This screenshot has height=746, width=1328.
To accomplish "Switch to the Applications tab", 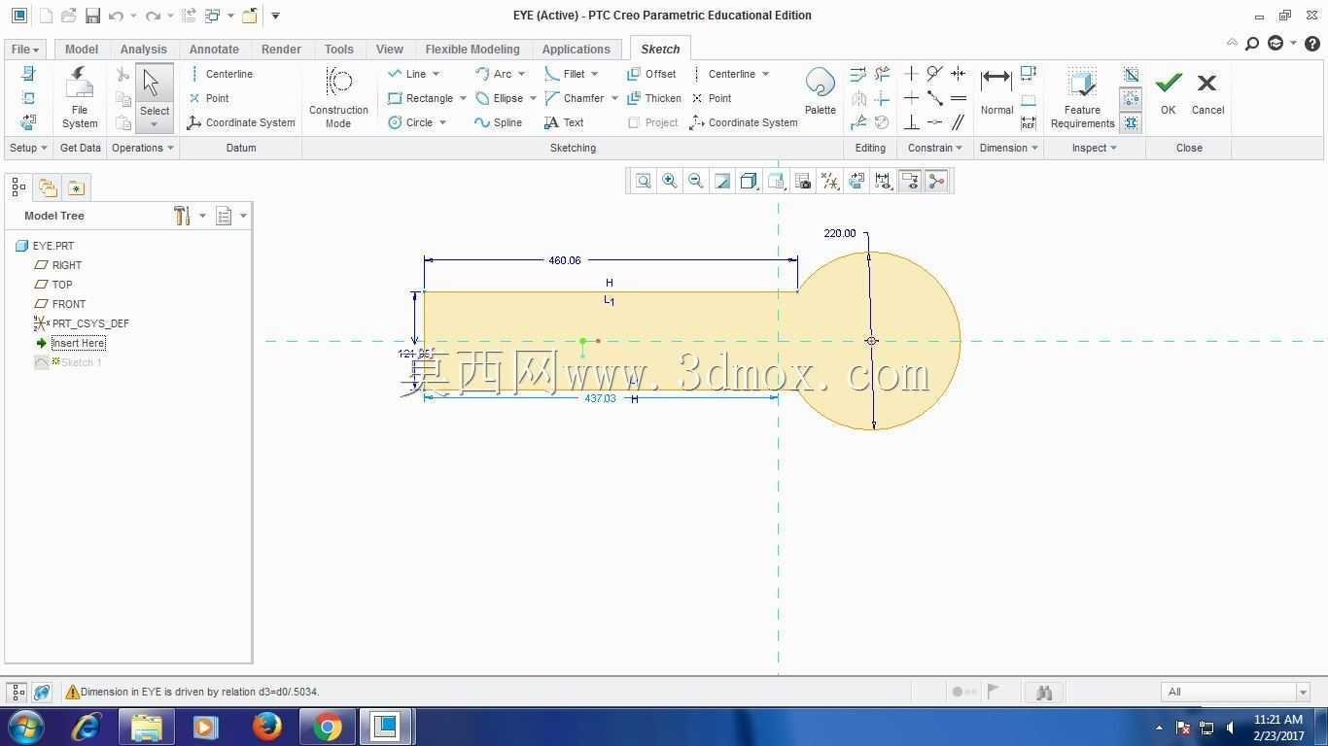I will (577, 49).
